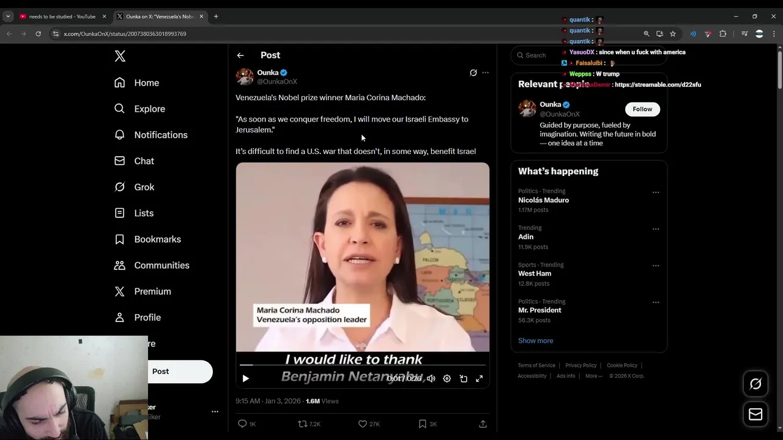Click the X logo in sidebar
Image resolution: width=783 pixels, height=440 pixels.
(x=120, y=56)
